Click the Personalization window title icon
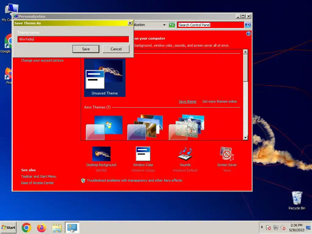 point(16,16)
